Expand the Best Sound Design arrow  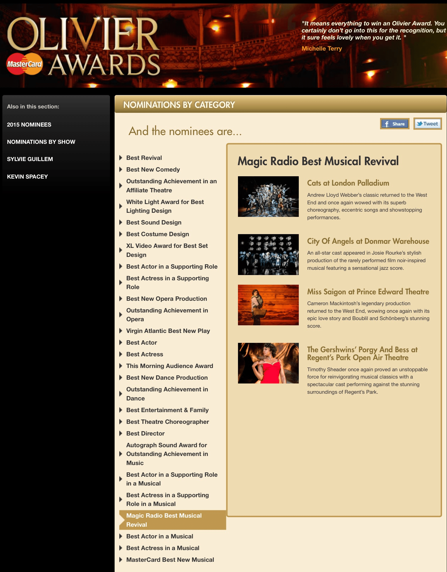coord(121,222)
